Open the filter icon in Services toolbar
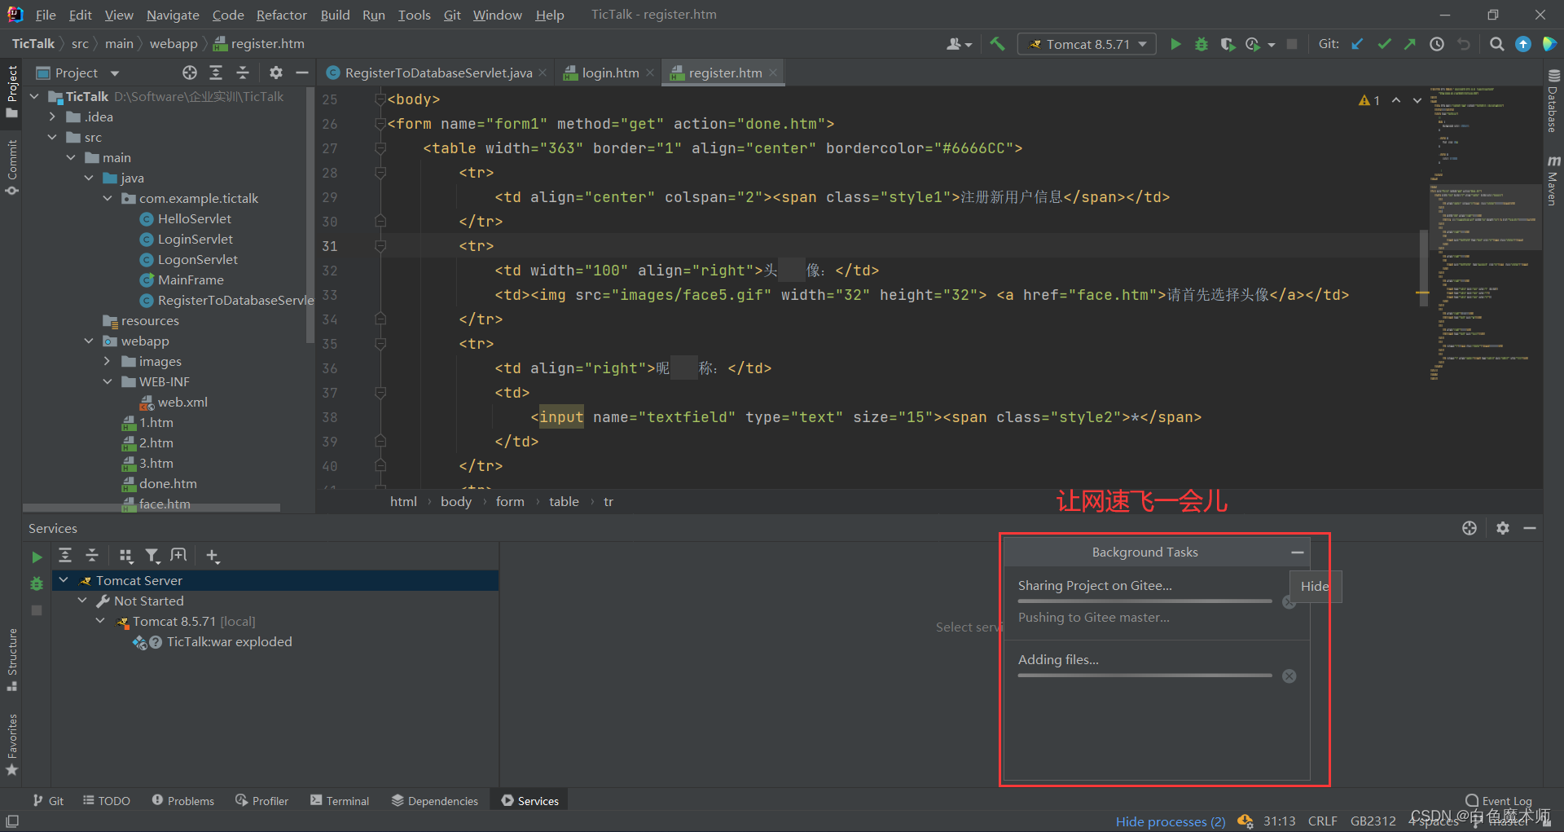The height and width of the screenshot is (832, 1564). 152,555
